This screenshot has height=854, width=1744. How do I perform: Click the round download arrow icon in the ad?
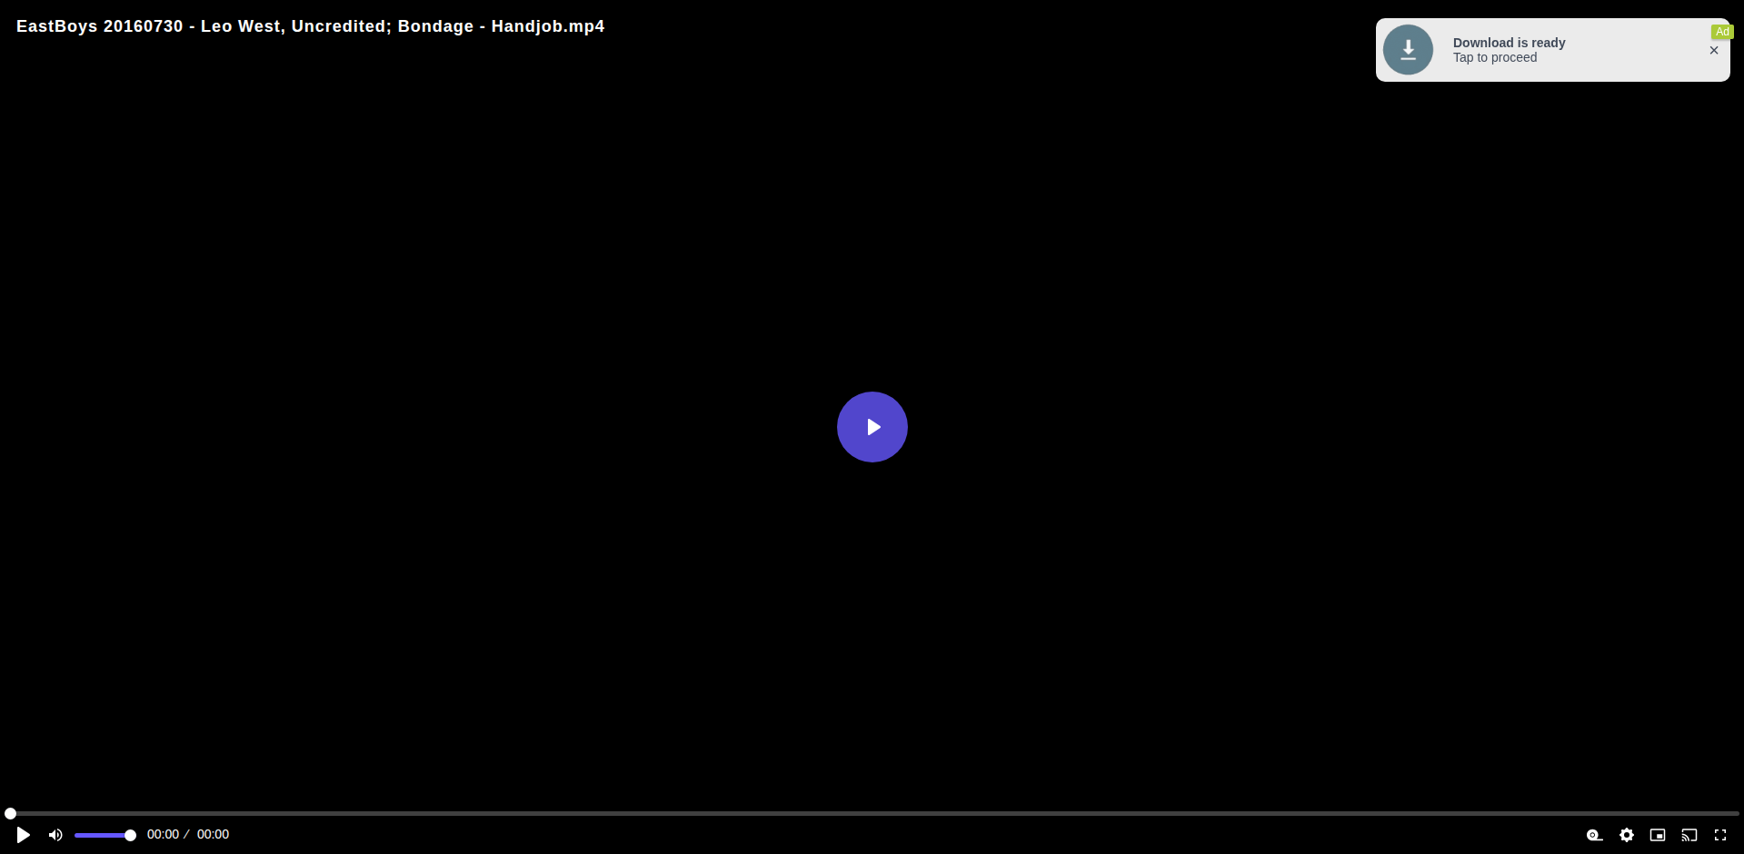tap(1408, 50)
